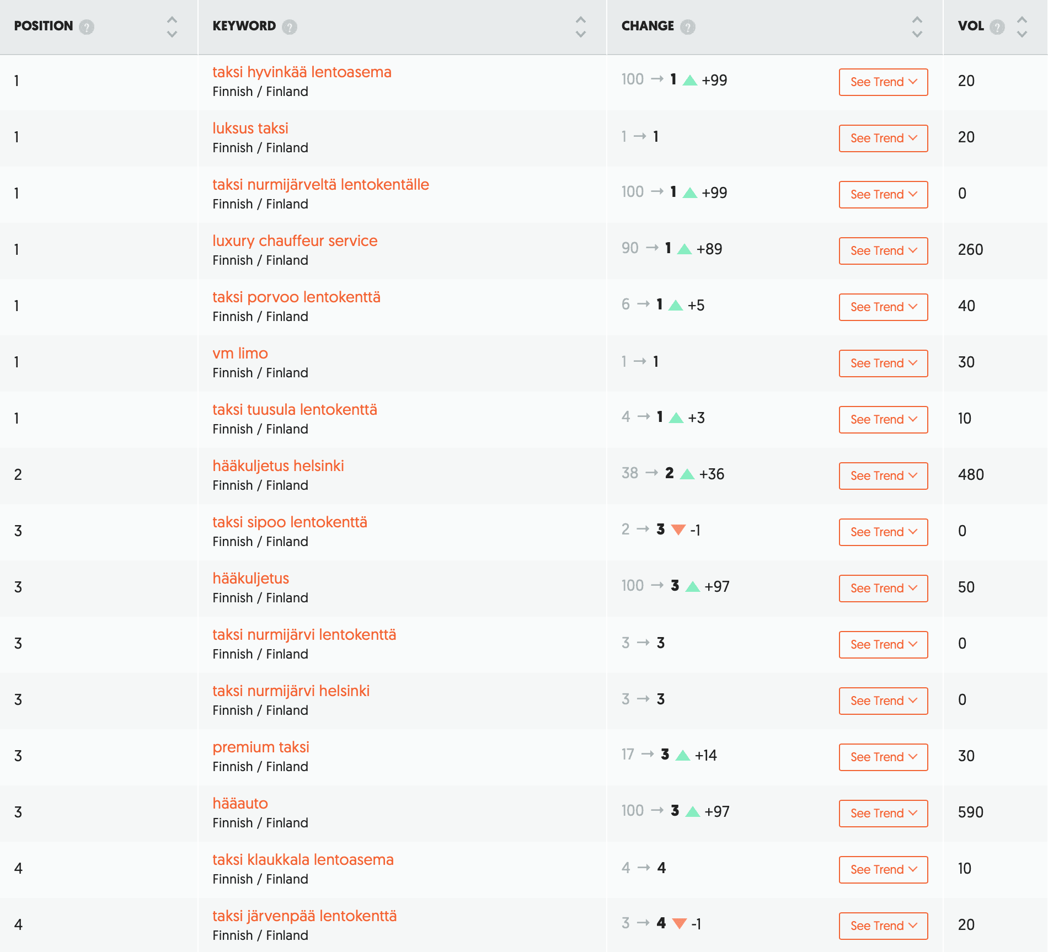This screenshot has width=1048, height=952.
Task: Sort table using KEYWORD column arrows
Action: (x=580, y=26)
